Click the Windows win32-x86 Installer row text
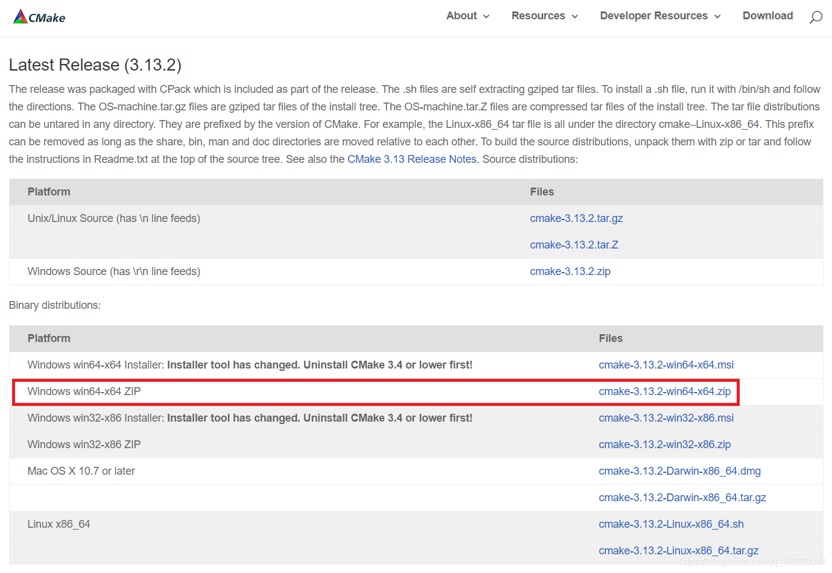This screenshot has width=832, height=573. click(x=250, y=418)
